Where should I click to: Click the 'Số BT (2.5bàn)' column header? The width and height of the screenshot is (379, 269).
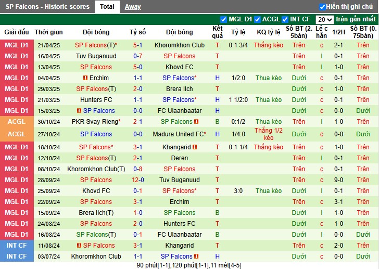click(299, 32)
